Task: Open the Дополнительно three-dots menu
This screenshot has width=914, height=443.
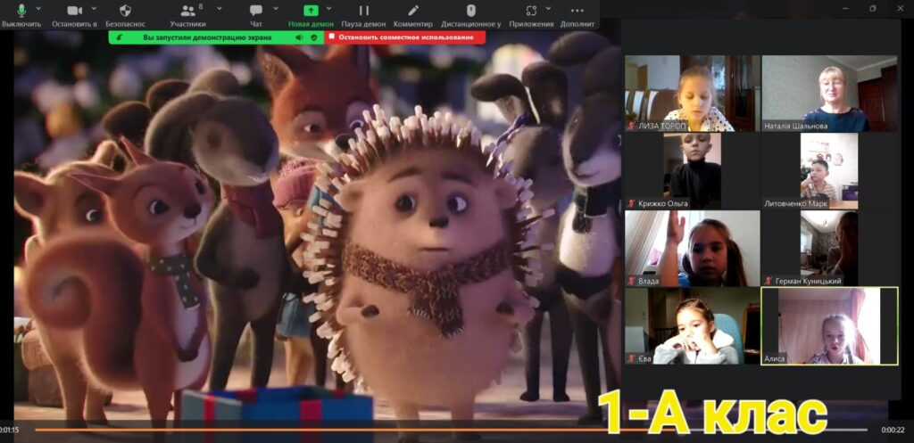Action: click(577, 11)
